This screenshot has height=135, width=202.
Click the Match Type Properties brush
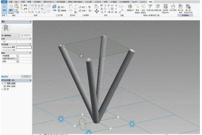pos(76,12)
